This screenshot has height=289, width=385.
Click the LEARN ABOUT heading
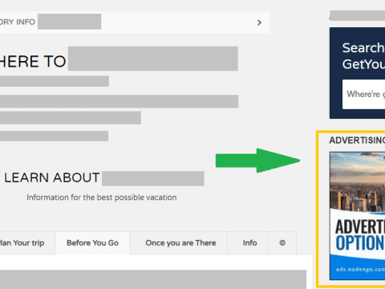click(x=52, y=177)
